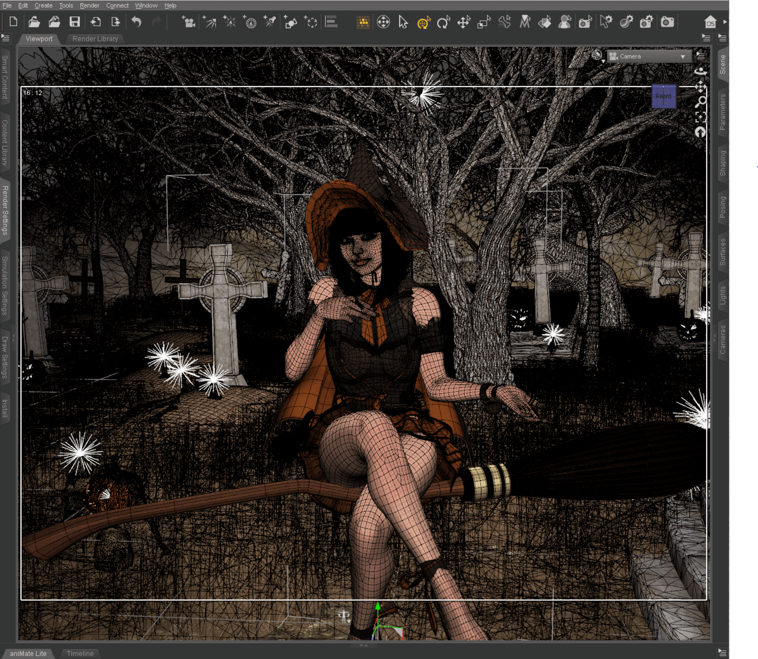The image size is (758, 659).
Task: Create a new null object
Action: click(x=310, y=22)
